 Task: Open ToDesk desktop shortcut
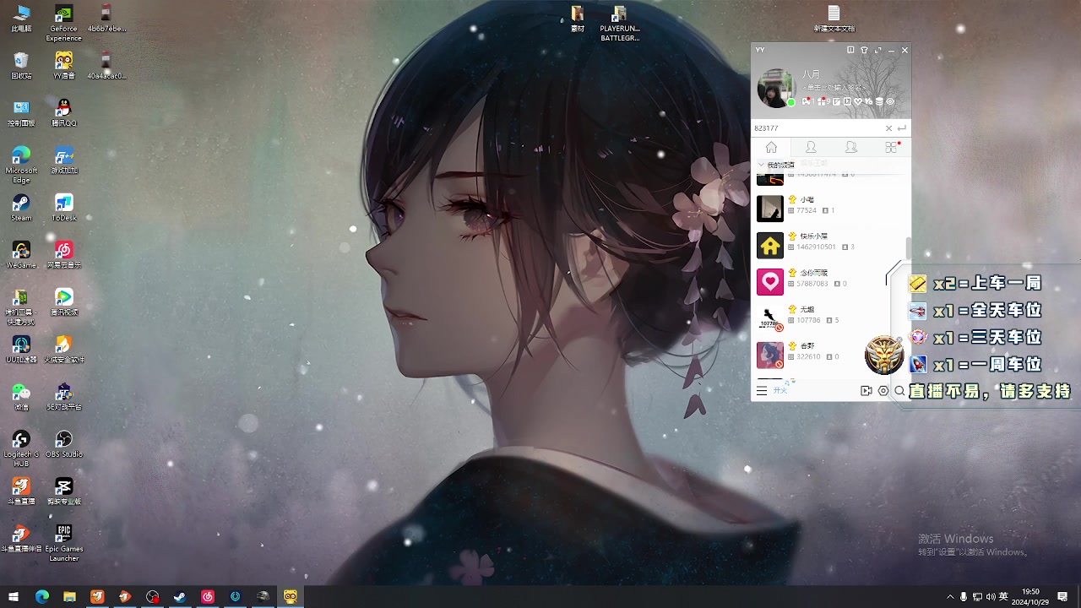(x=63, y=207)
